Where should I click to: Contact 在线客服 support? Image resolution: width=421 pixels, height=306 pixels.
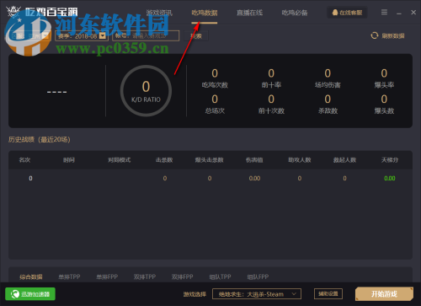(x=347, y=13)
